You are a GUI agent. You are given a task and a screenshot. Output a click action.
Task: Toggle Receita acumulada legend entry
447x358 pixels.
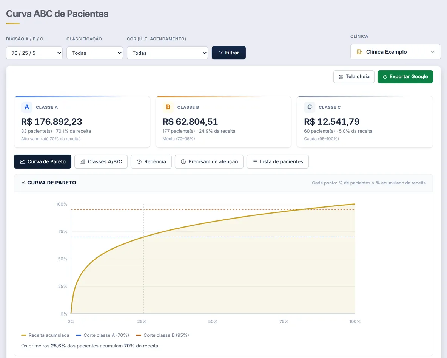[x=45, y=335]
